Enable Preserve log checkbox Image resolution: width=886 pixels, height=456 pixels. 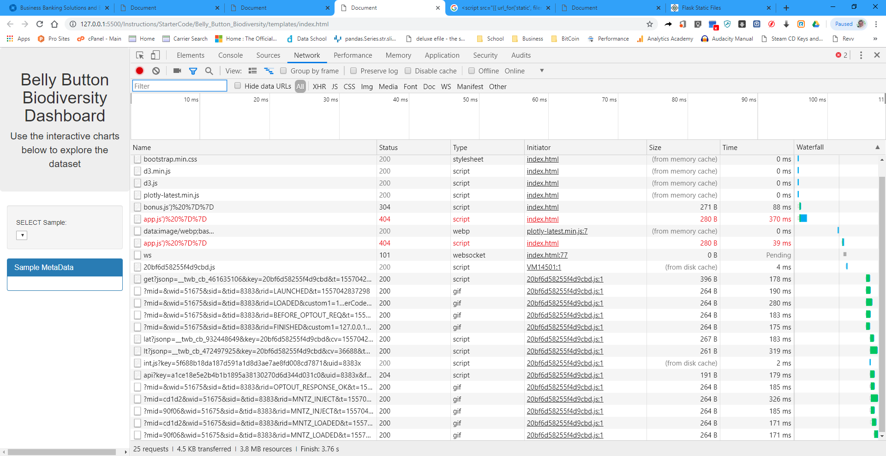[x=353, y=71]
